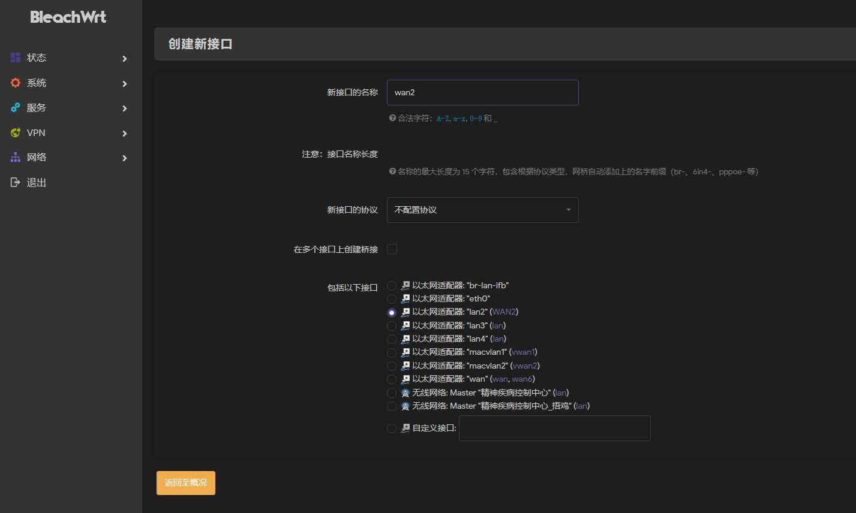This screenshot has height=513, width=856.
Task: Select the 精神疾病控制中心_捂鸡 wireless radio button
Action: [x=392, y=406]
